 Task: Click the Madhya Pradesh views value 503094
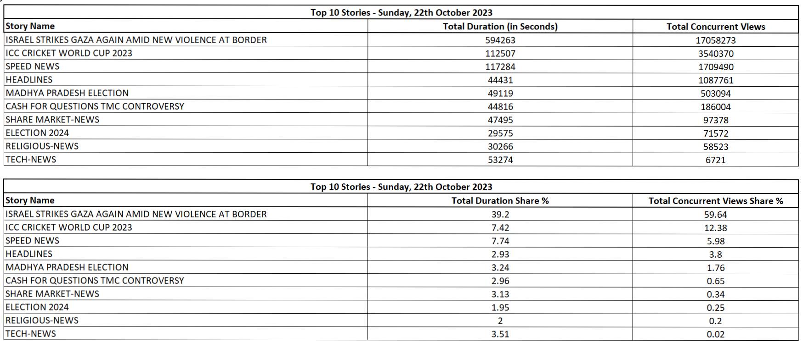715,94
